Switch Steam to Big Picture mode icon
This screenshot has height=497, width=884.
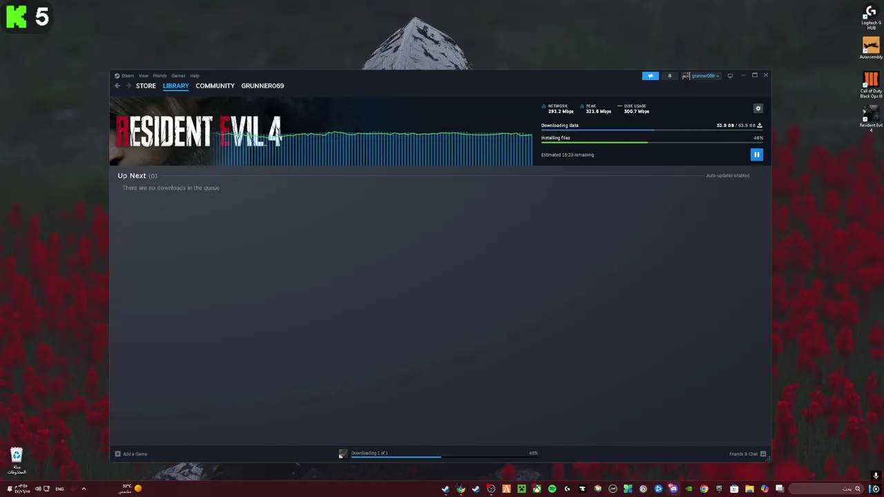pyautogui.click(x=730, y=76)
